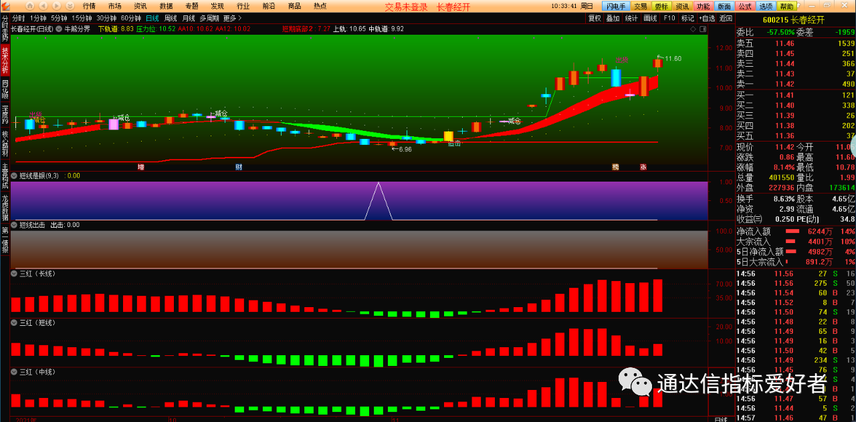Expand the 三红（长线）indicator arrow
The height and width of the screenshot is (422, 856).
[x=14, y=274]
